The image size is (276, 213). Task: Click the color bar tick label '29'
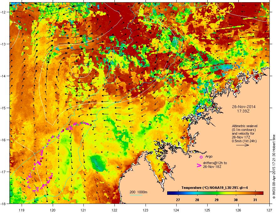216,200
